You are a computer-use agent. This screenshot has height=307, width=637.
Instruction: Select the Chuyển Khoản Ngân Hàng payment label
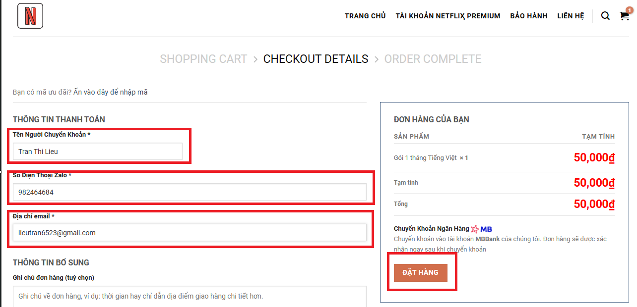431,229
